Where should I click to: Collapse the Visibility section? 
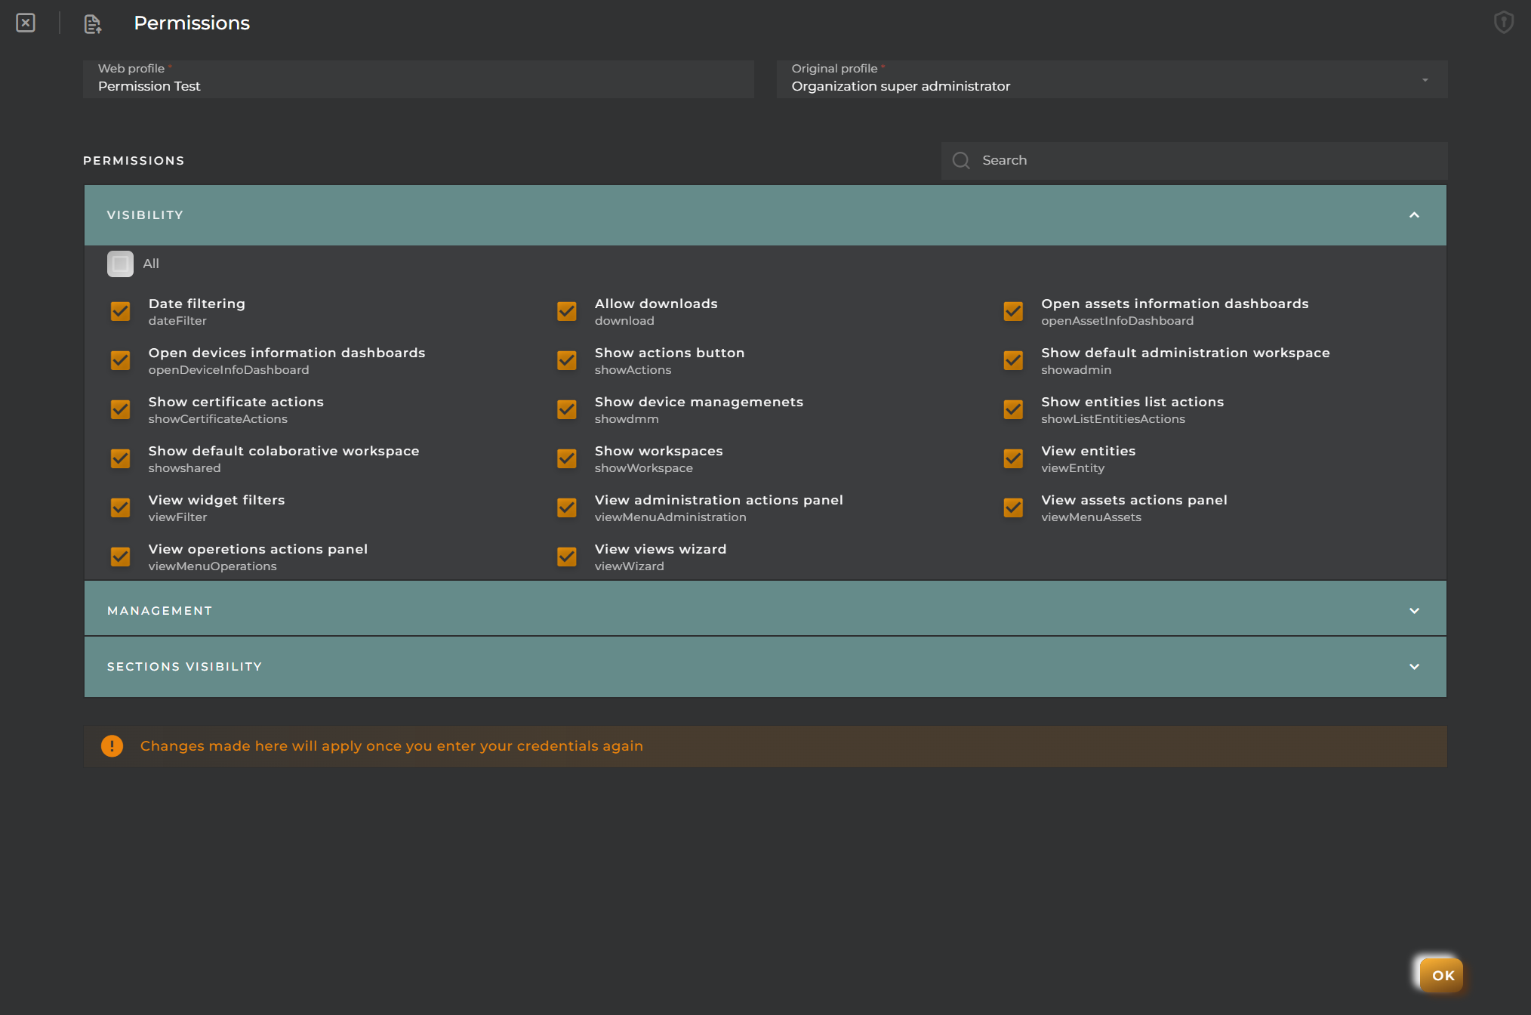(x=1413, y=214)
